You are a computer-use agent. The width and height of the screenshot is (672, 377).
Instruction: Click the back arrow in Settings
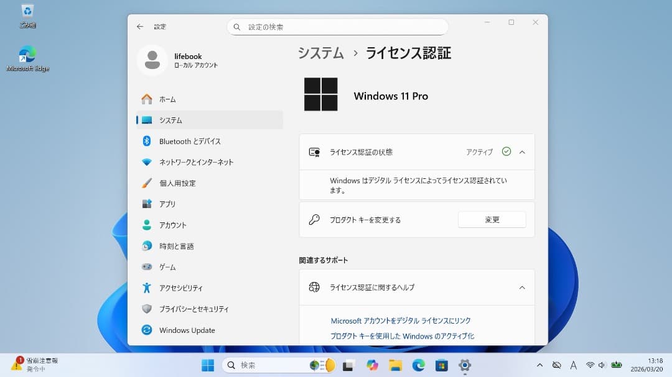(139, 27)
